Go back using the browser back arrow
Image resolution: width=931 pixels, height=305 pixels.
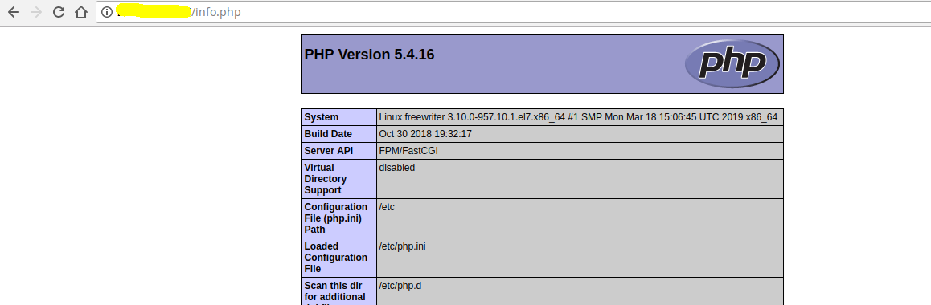[13, 12]
